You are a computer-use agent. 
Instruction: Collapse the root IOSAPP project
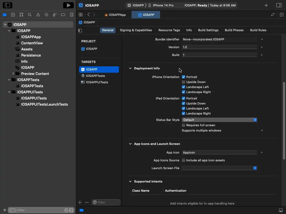[5, 25]
